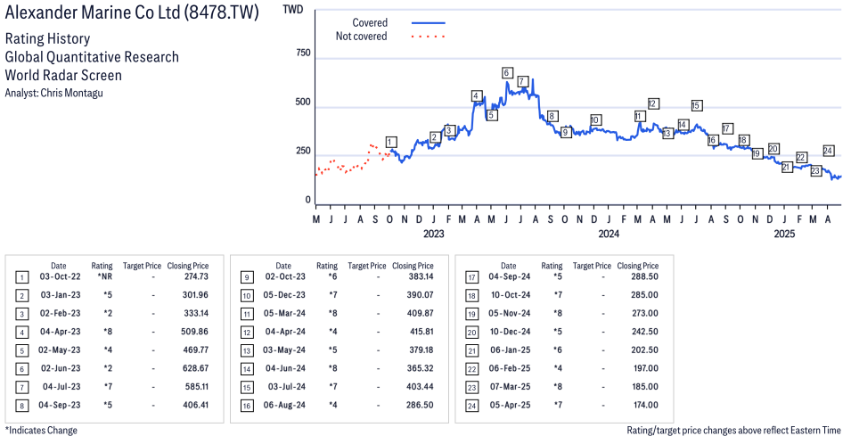Click the 750 y-axis label

pyautogui.click(x=303, y=53)
